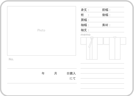Viewport: 134px width, 96px height.
Task: Click the 素材 material field
Action: click(113, 25)
